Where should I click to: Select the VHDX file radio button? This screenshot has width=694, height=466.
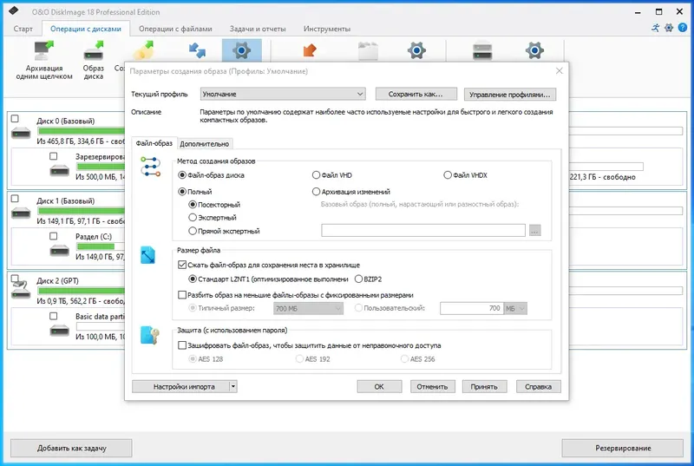coord(448,175)
